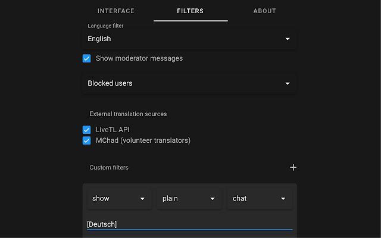Add a new custom filter with plus icon
Viewport: 381px width, 238px height.
pos(293,167)
